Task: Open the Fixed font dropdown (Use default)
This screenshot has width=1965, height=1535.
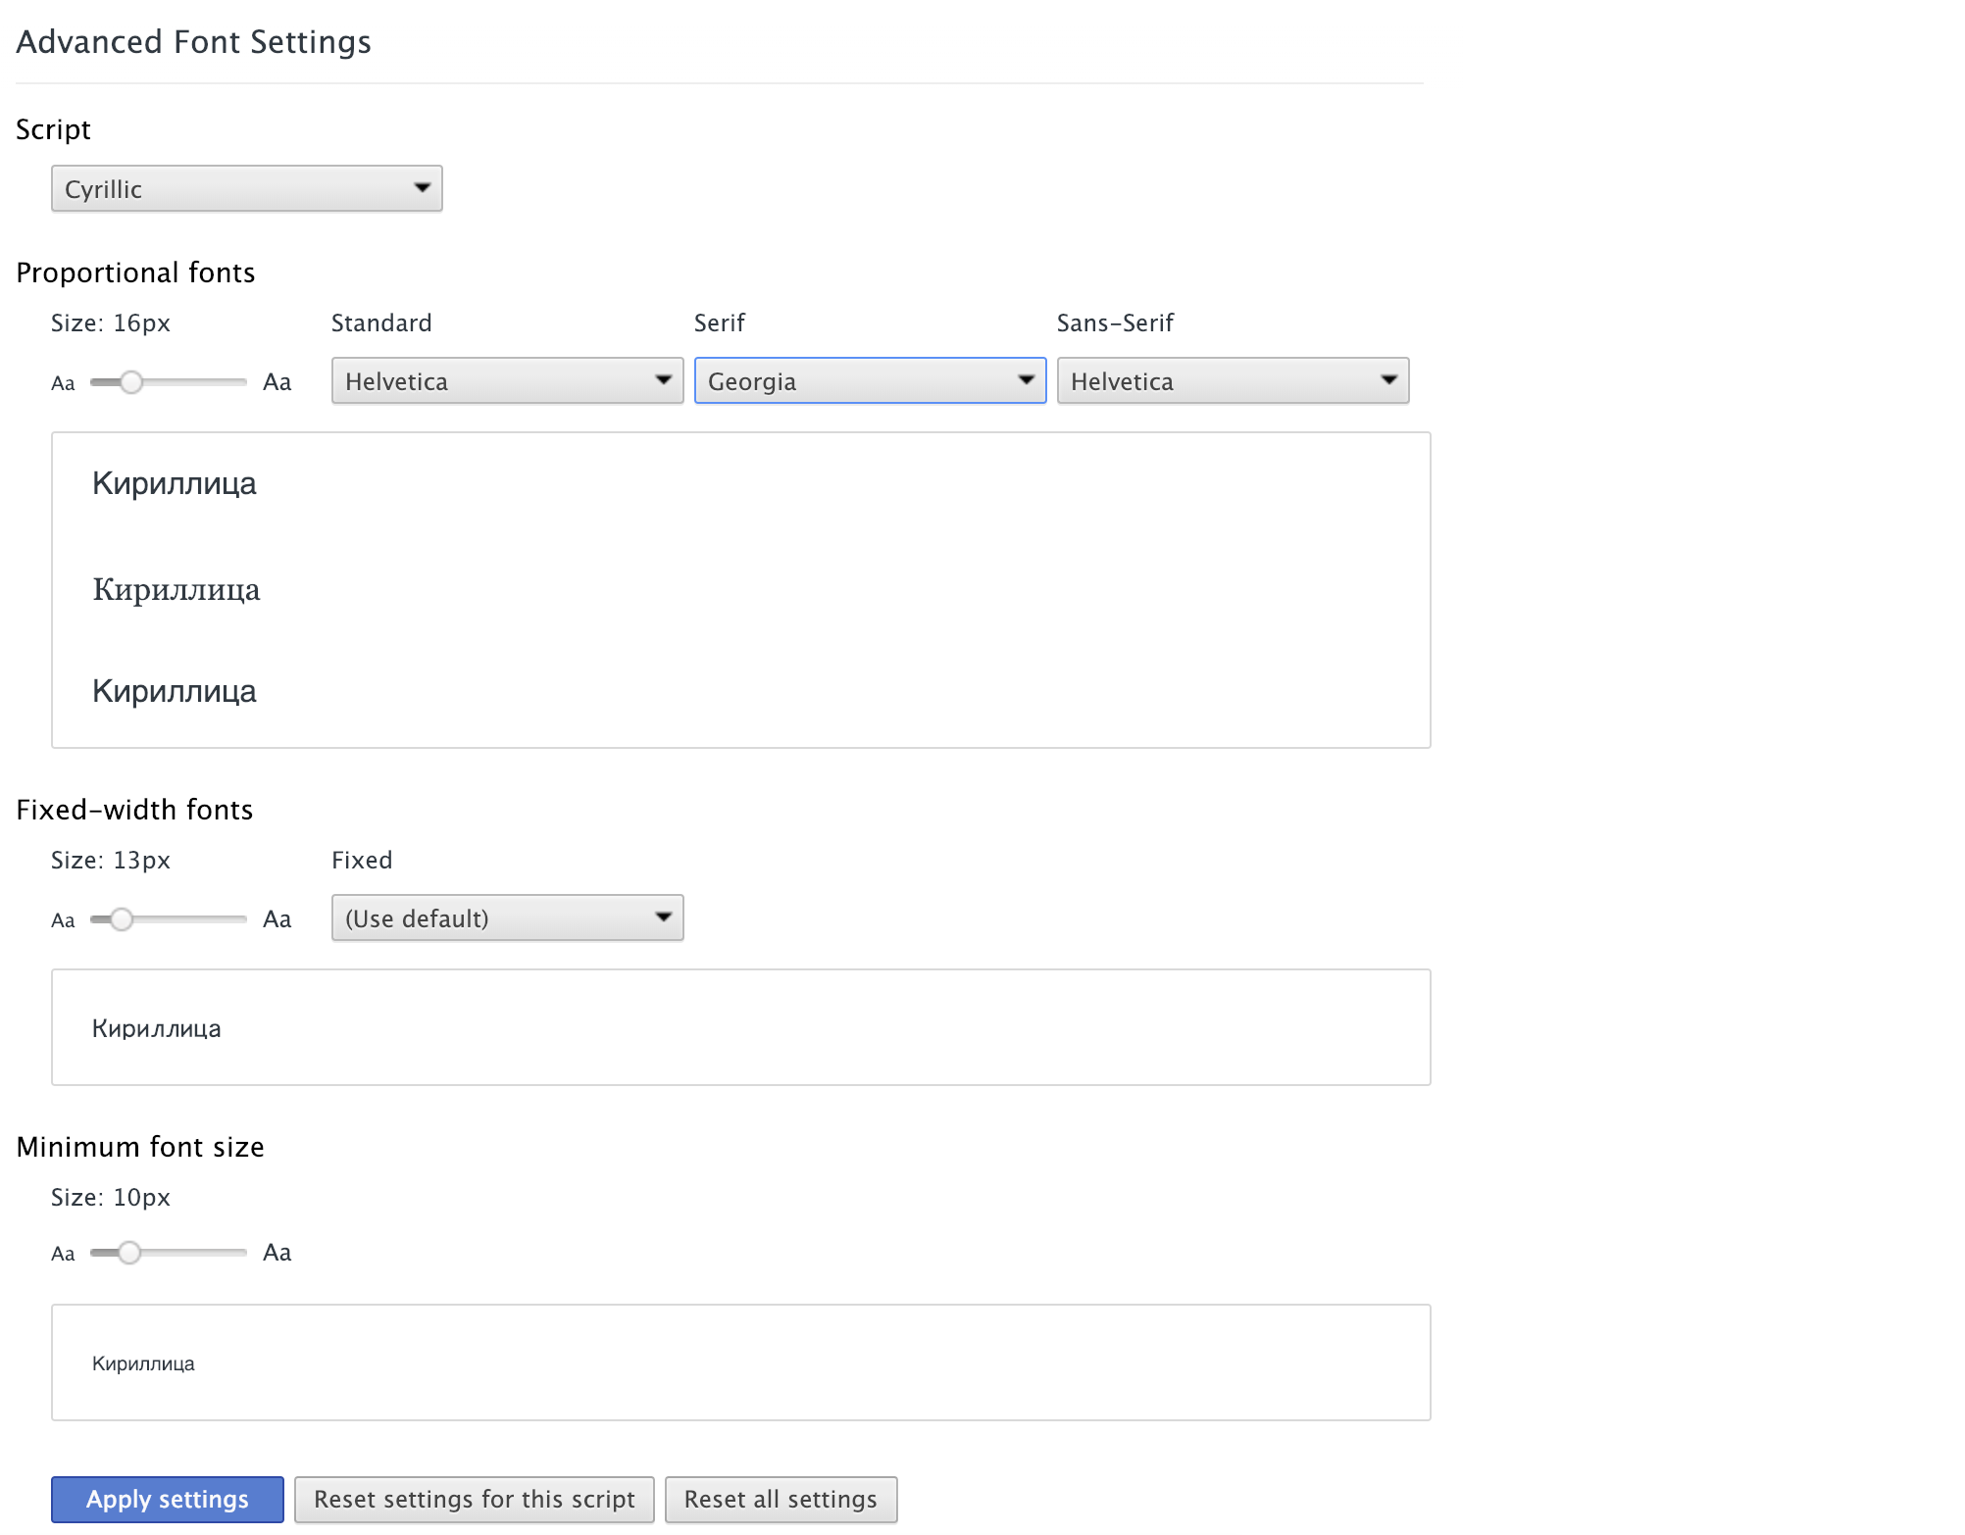Action: [x=508, y=917]
